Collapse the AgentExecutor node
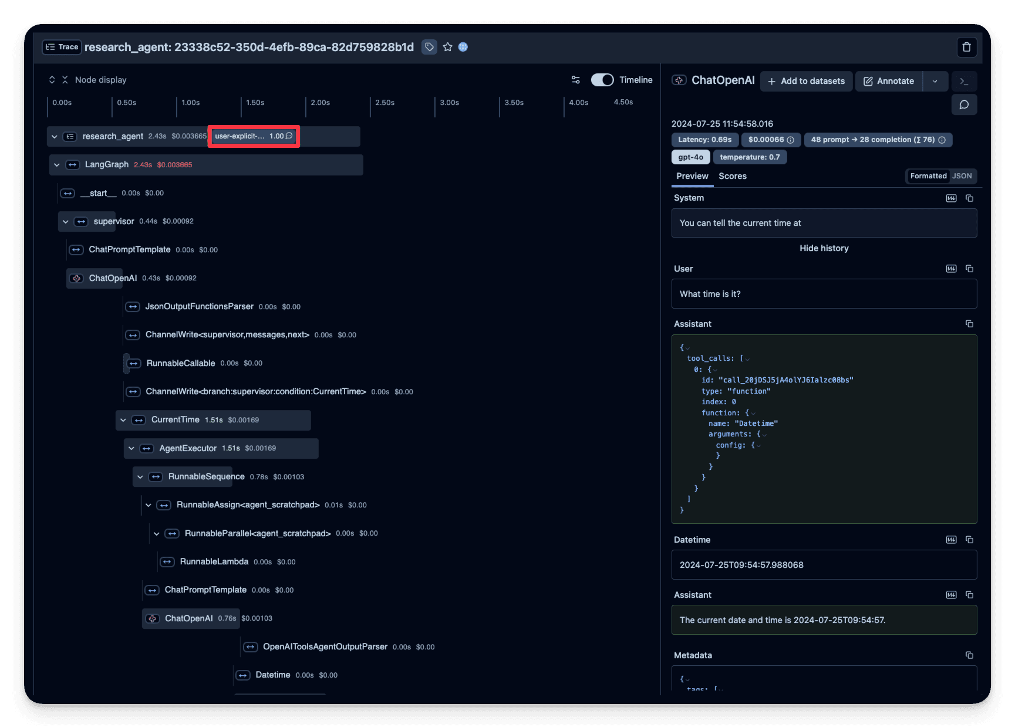Image resolution: width=1015 pixels, height=728 pixels. point(131,448)
